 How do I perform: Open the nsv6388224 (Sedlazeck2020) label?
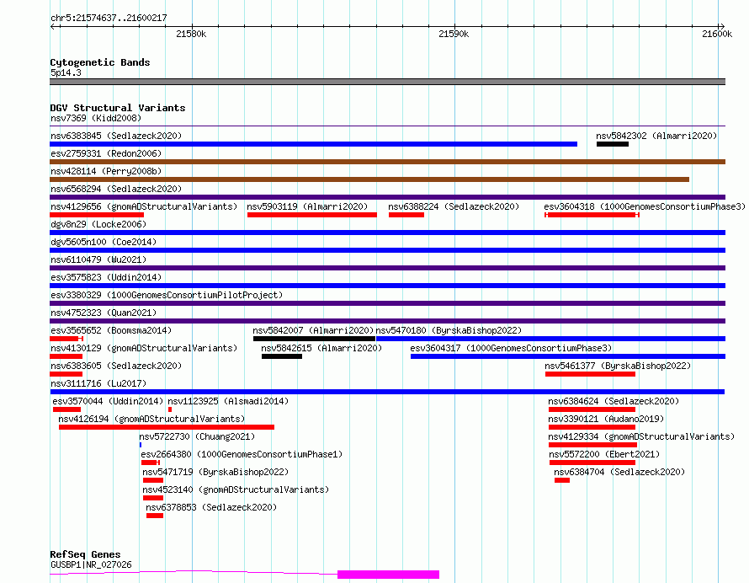(x=454, y=206)
